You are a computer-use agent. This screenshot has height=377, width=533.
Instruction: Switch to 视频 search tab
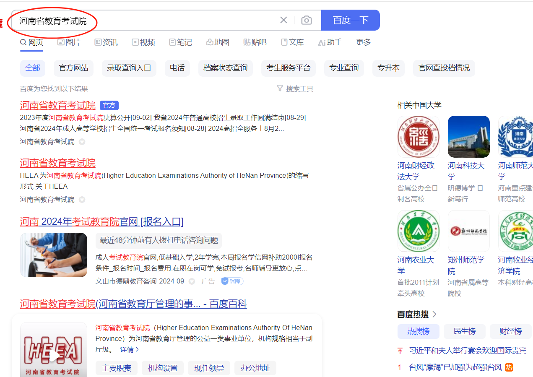143,42
